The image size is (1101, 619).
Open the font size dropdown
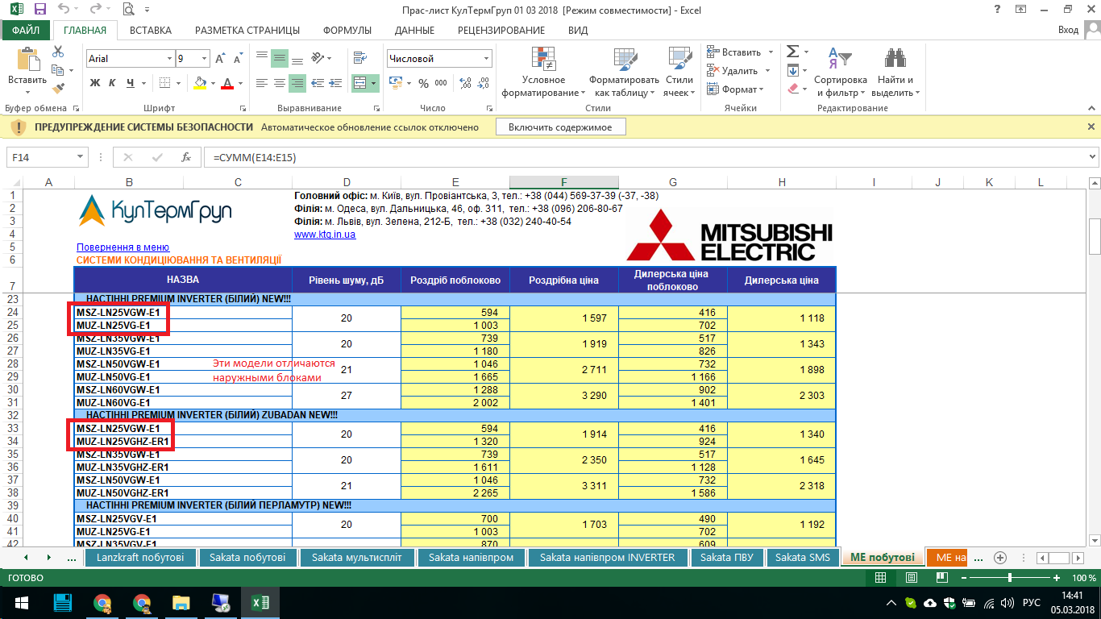pyautogui.click(x=205, y=59)
